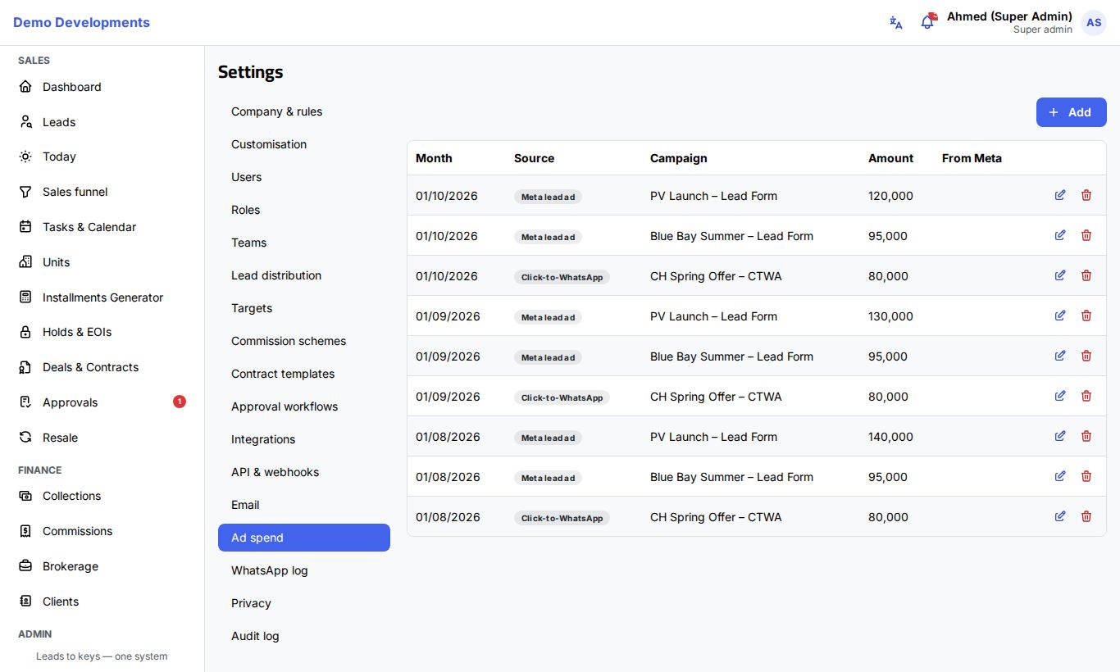Open the Sales funnel page
This screenshot has width=1120, height=672.
(x=102, y=192)
